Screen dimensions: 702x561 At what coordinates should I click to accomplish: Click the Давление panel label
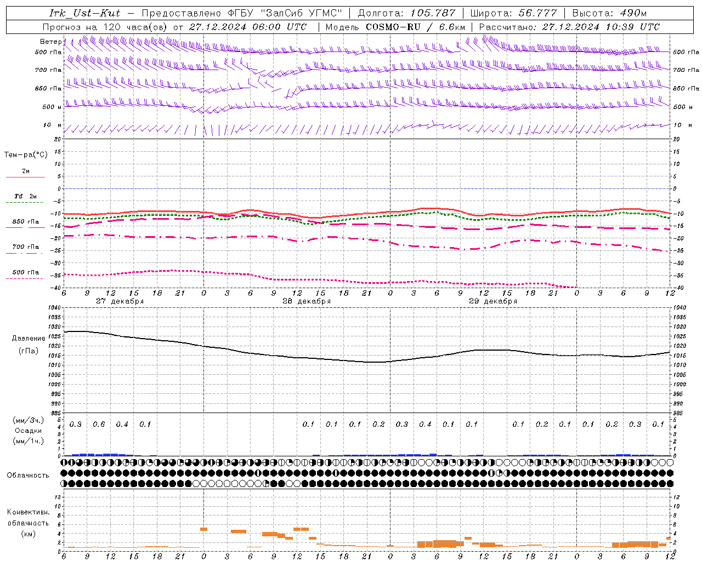[x=29, y=338]
